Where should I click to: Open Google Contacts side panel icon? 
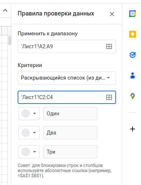(x=133, y=76)
